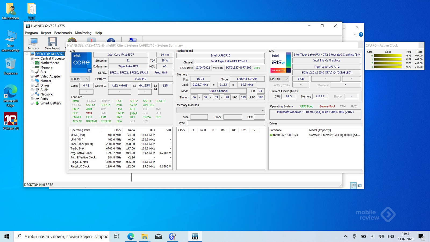This screenshot has width=430, height=242.
Task: Click the Turbo Max operating point row
Action: click(x=121, y=148)
